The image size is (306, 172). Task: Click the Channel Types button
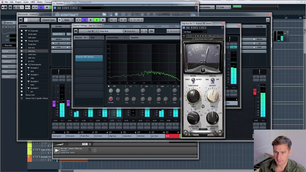pos(48,20)
